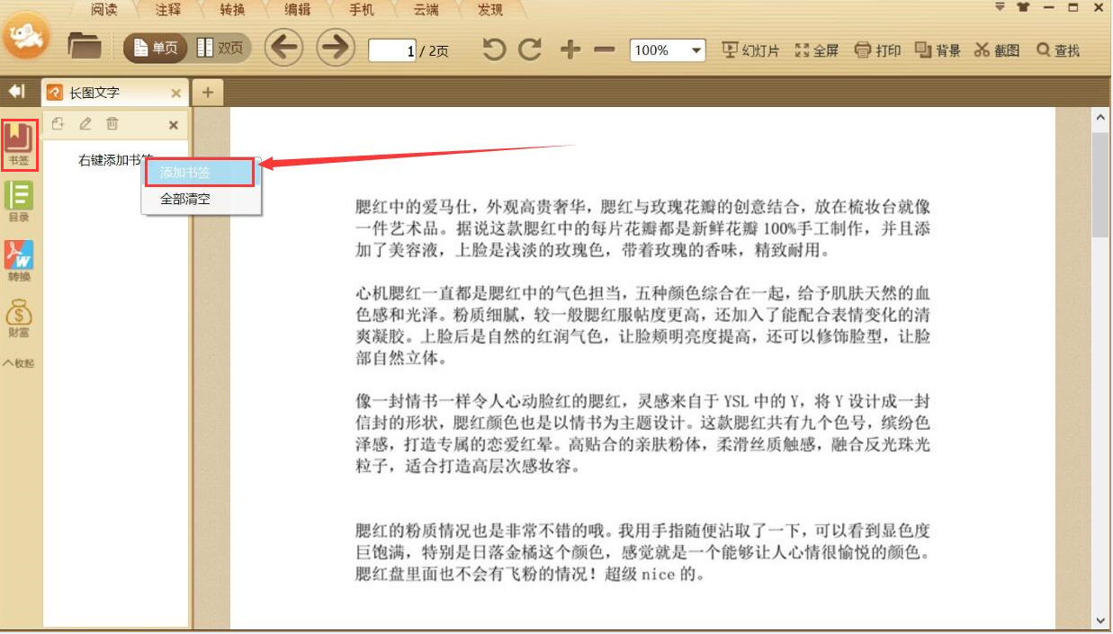Viewport: 1113px width, 634px height.
Task: Open the 100% zoom dropdown
Action: pyautogui.click(x=668, y=50)
